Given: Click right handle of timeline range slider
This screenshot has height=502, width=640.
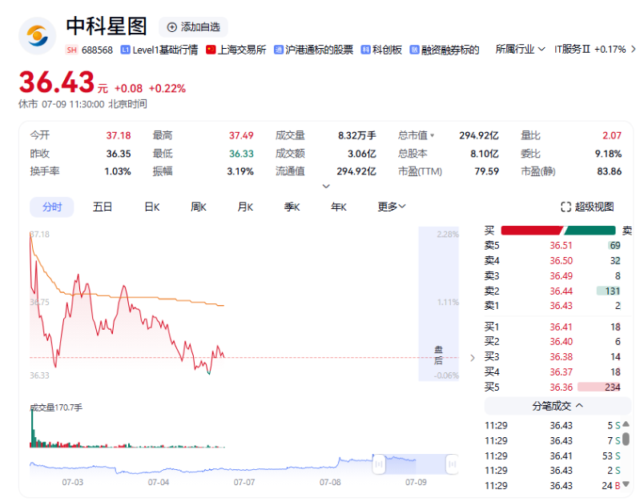Looking at the screenshot, I should (x=453, y=464).
